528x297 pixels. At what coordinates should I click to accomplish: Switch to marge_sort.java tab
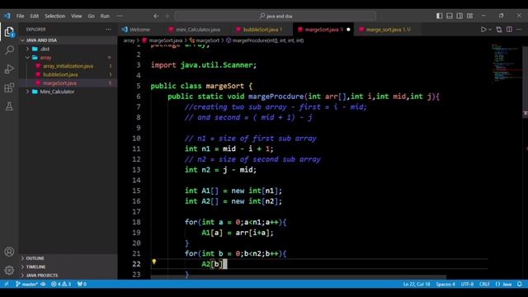coord(388,30)
